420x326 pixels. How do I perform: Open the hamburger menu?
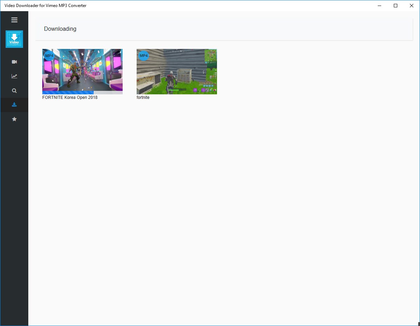[x=14, y=20]
